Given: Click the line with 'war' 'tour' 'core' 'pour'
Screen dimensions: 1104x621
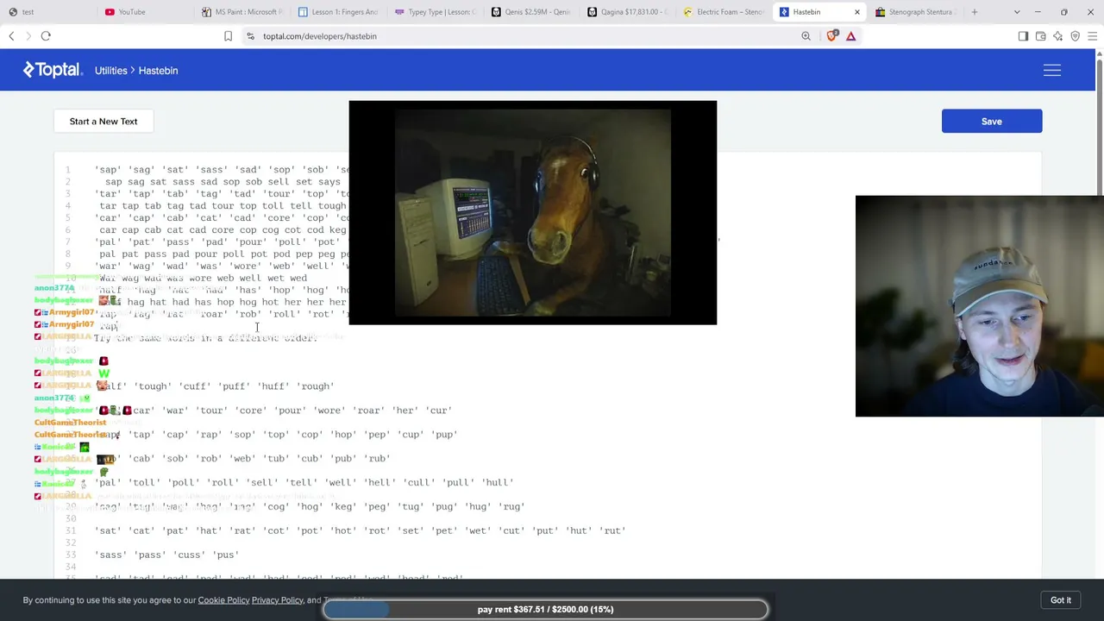Looking at the screenshot, I should point(273,411).
